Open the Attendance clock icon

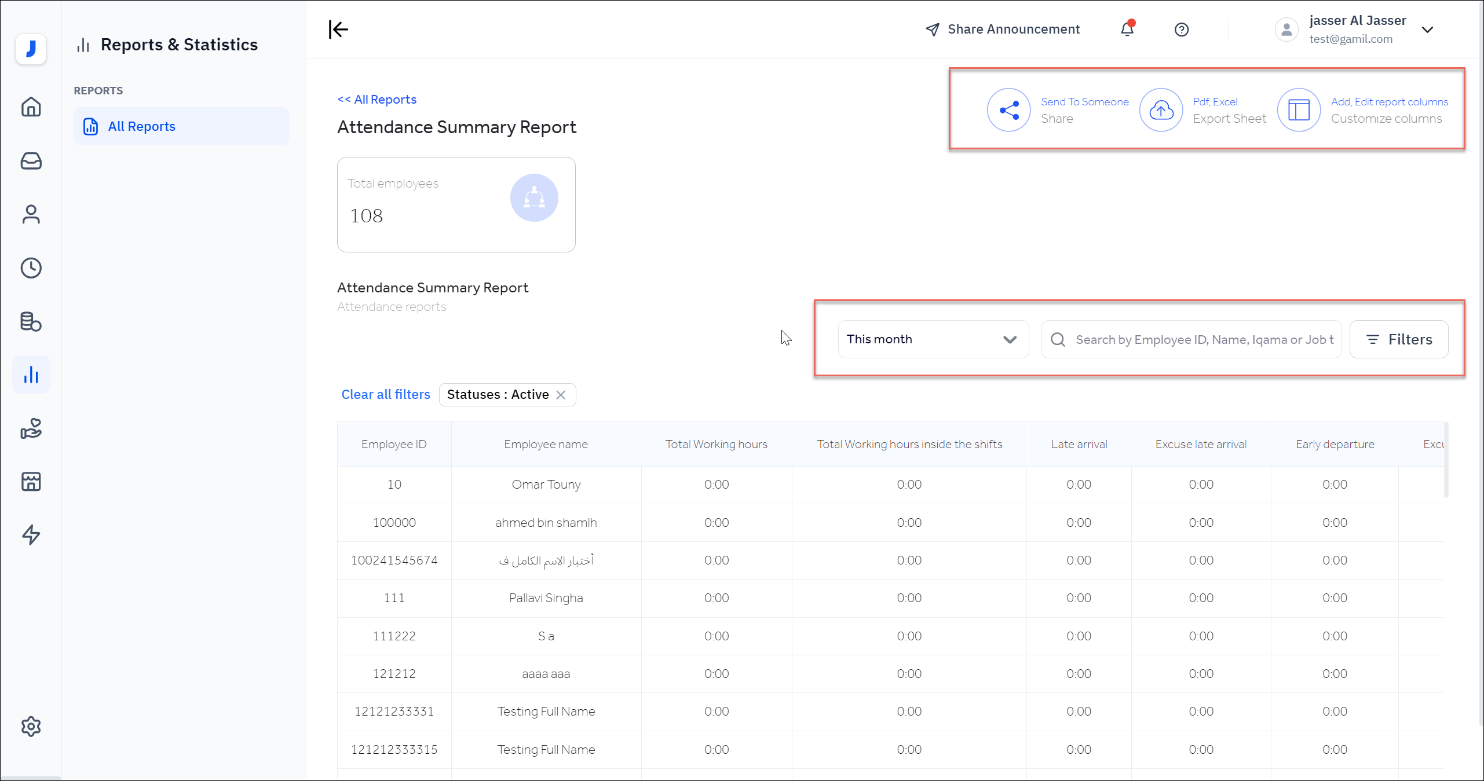point(31,267)
